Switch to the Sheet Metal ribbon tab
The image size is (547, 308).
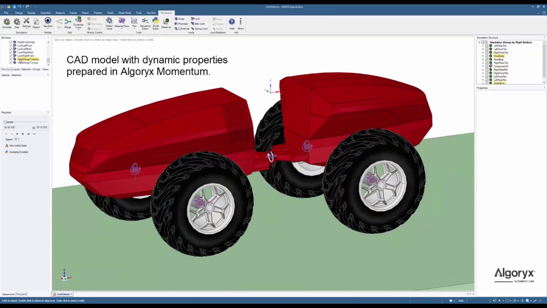click(x=125, y=13)
